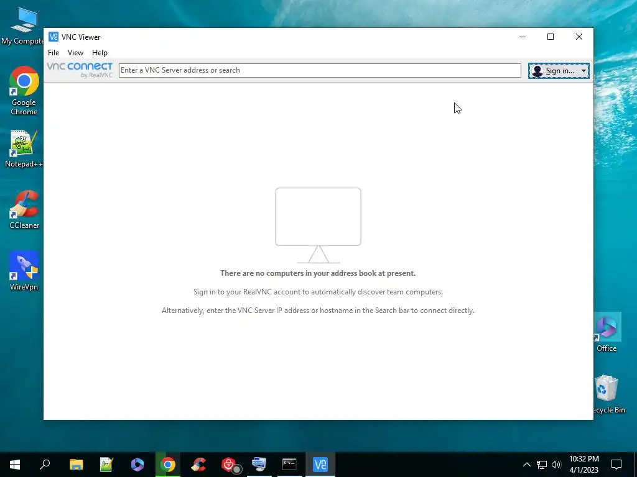Open the volume speaker tray icon
Image resolution: width=637 pixels, height=477 pixels.
click(x=556, y=465)
